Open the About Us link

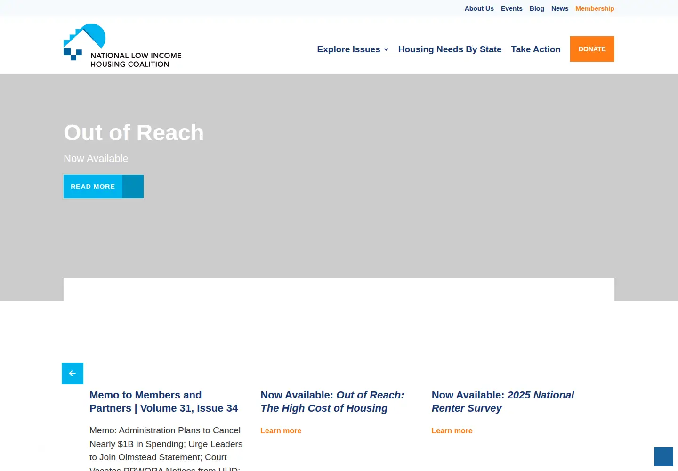[479, 8]
